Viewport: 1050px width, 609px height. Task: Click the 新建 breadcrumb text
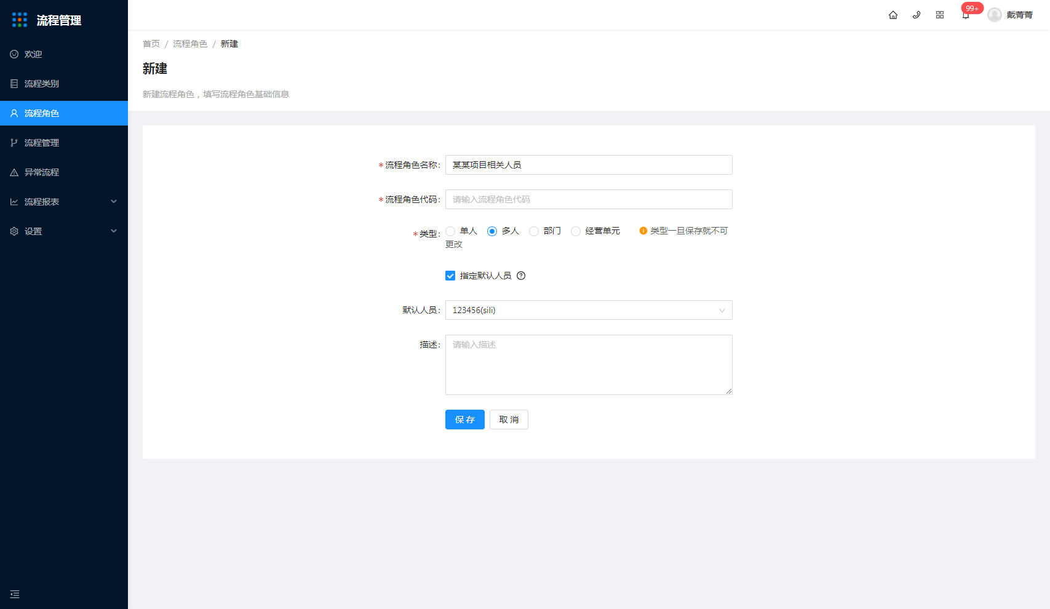(x=229, y=44)
